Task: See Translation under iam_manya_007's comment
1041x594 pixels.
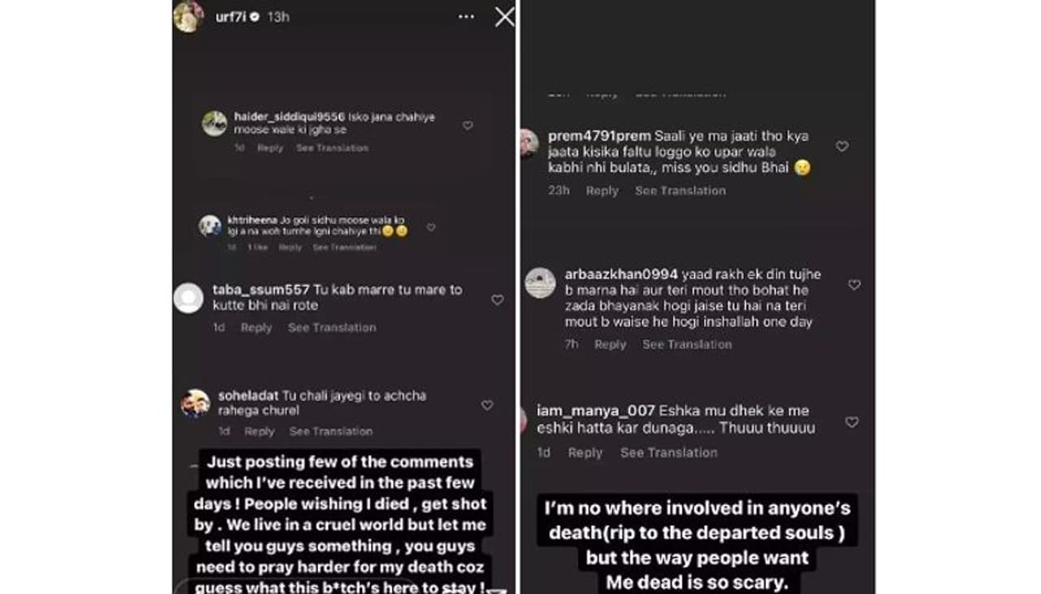Action: tap(669, 453)
